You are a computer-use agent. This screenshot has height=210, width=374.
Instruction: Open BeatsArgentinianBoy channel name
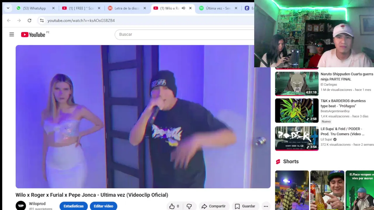[335, 111]
